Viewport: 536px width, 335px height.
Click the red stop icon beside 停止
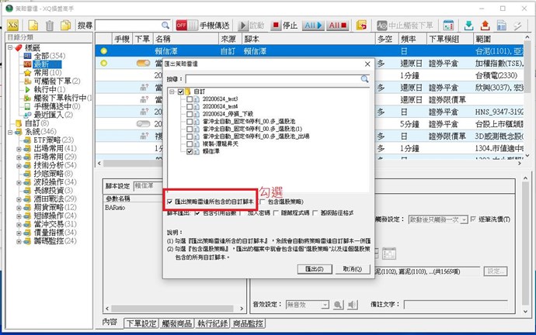point(276,26)
